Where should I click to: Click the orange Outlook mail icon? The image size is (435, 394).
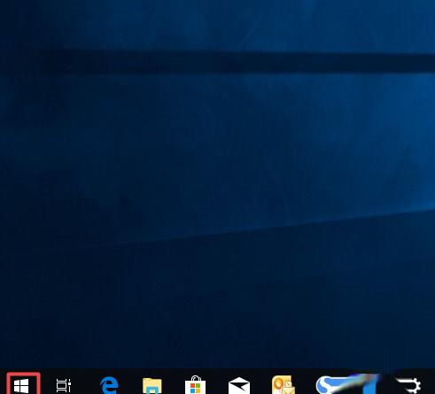point(283,385)
